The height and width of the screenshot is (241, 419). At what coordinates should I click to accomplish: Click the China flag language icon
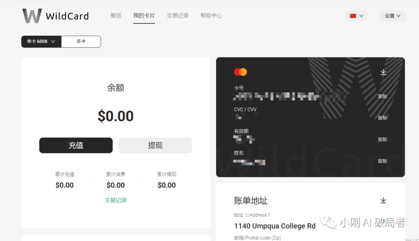pyautogui.click(x=353, y=16)
